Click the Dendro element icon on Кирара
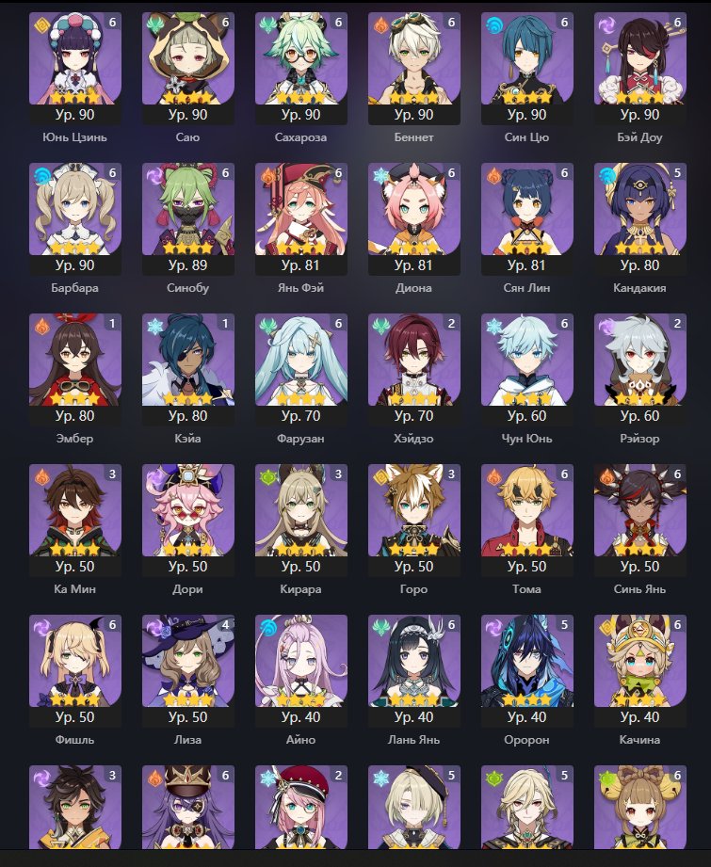This screenshot has width=711, height=867. pos(267,476)
